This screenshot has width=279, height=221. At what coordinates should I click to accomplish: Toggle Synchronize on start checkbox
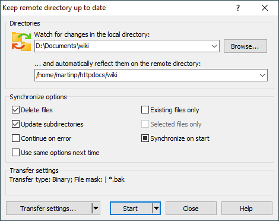point(145,138)
